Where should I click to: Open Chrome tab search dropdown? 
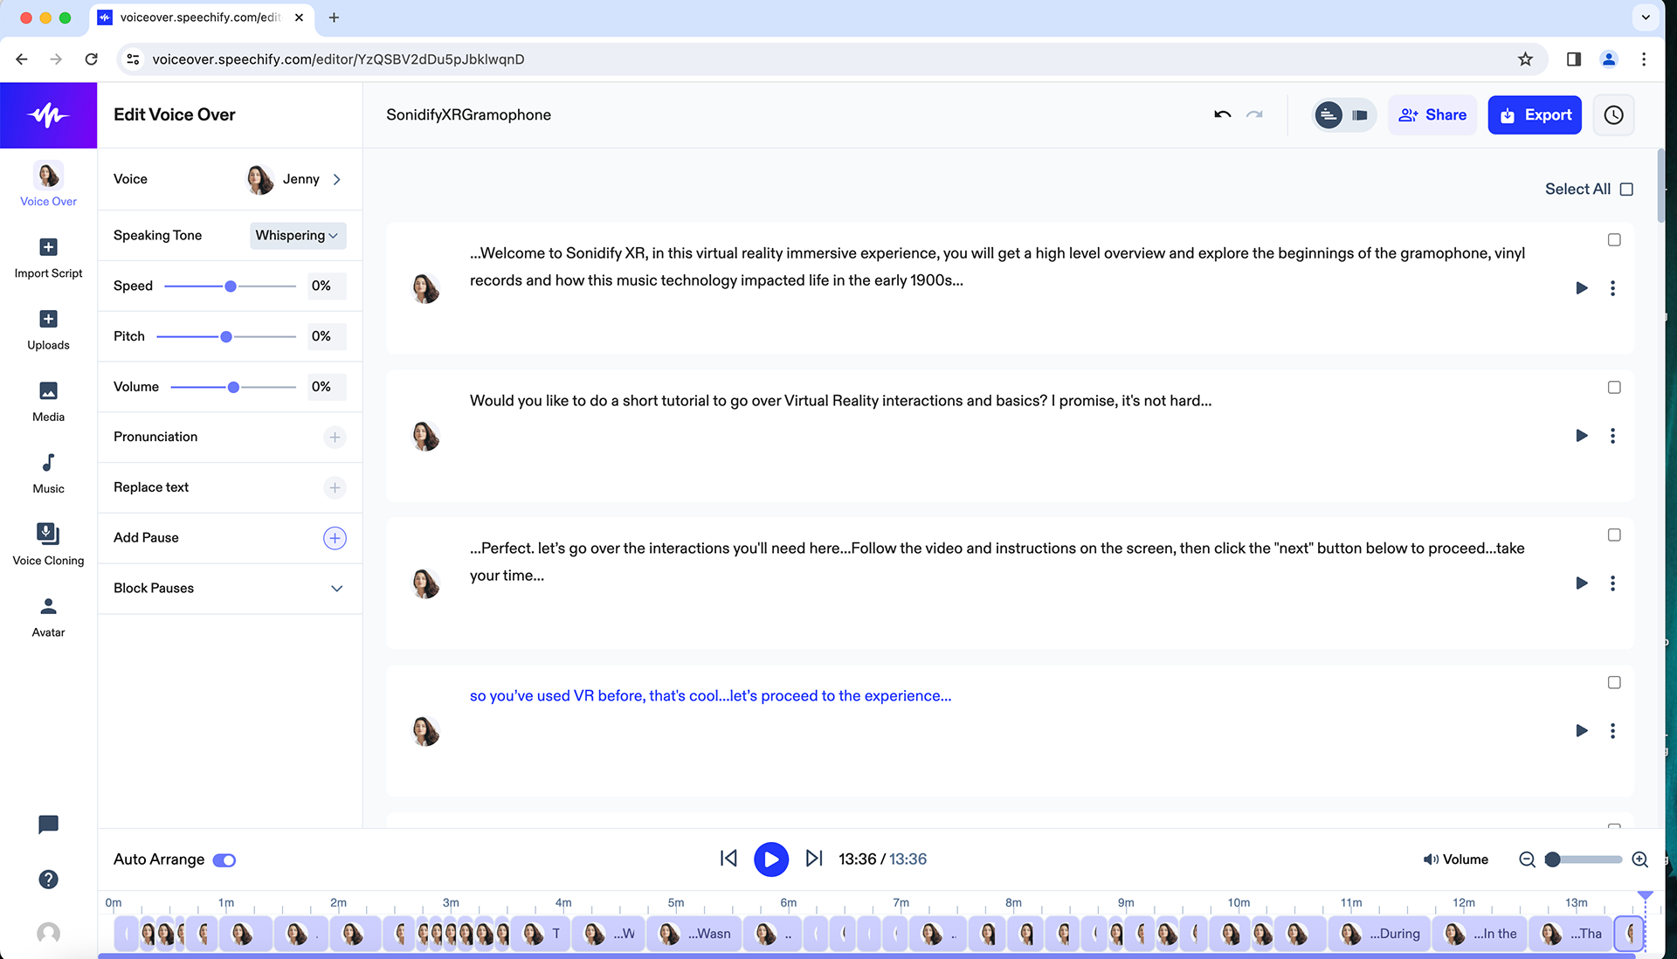click(x=1646, y=17)
